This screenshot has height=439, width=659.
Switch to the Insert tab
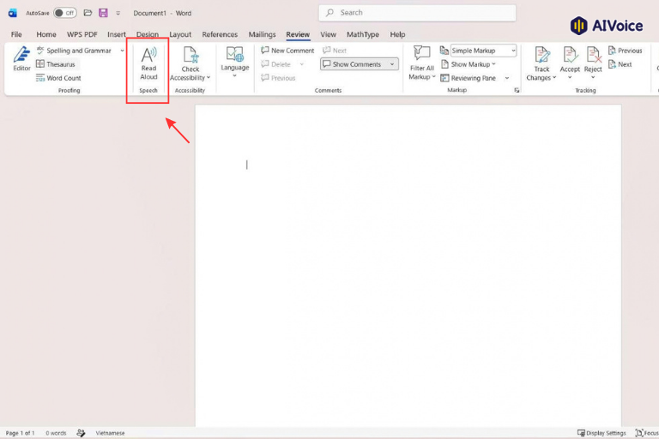pos(117,34)
